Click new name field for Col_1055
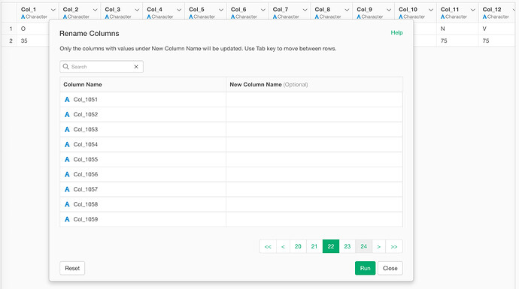Image resolution: width=519 pixels, height=289 pixels. (314, 159)
